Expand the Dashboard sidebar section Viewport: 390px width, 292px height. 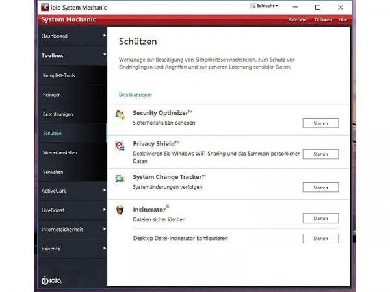[x=72, y=36]
